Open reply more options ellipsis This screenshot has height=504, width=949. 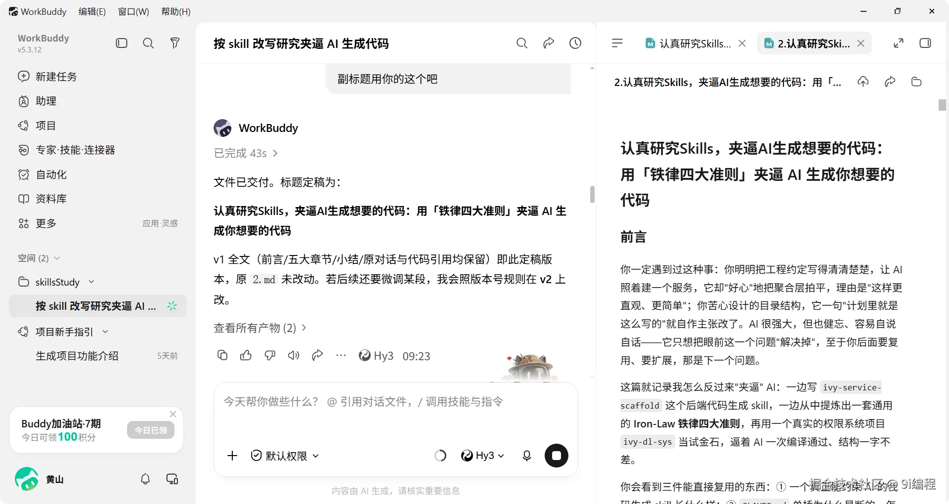341,355
